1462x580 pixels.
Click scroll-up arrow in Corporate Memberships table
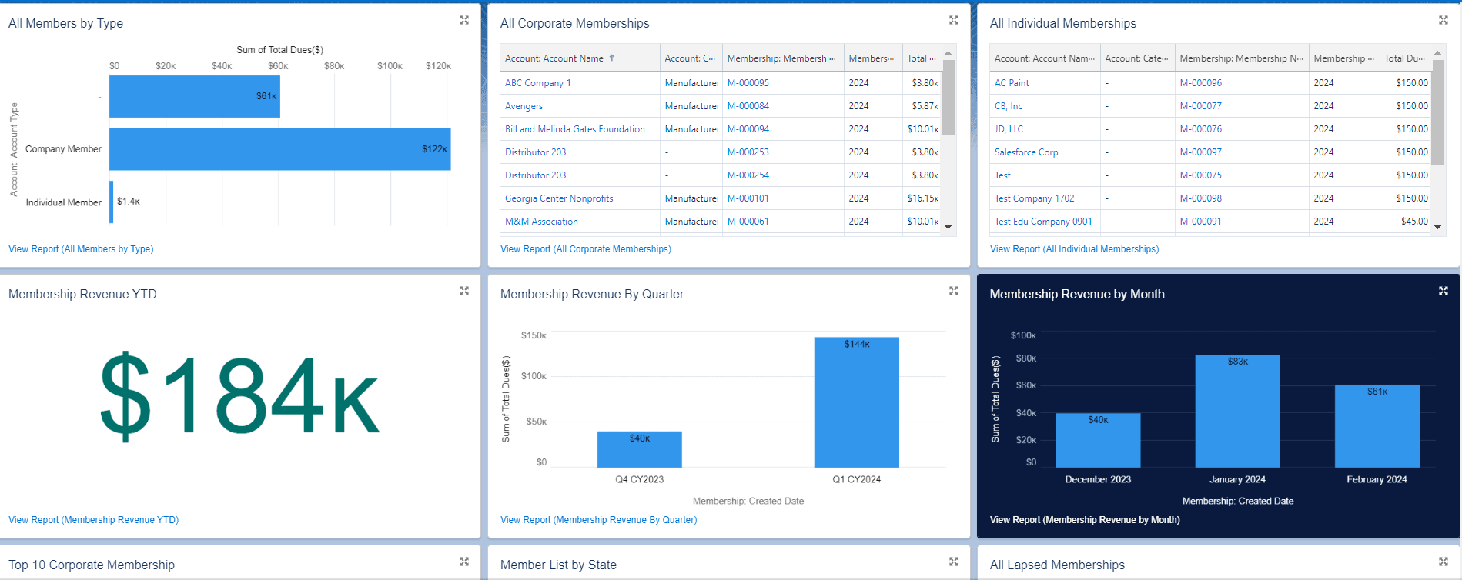pos(948,53)
